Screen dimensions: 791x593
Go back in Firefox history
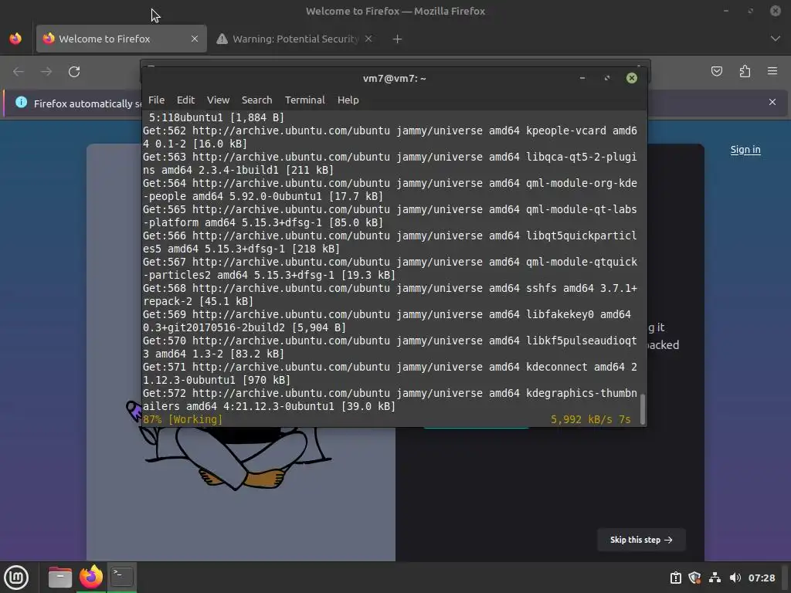(x=19, y=72)
